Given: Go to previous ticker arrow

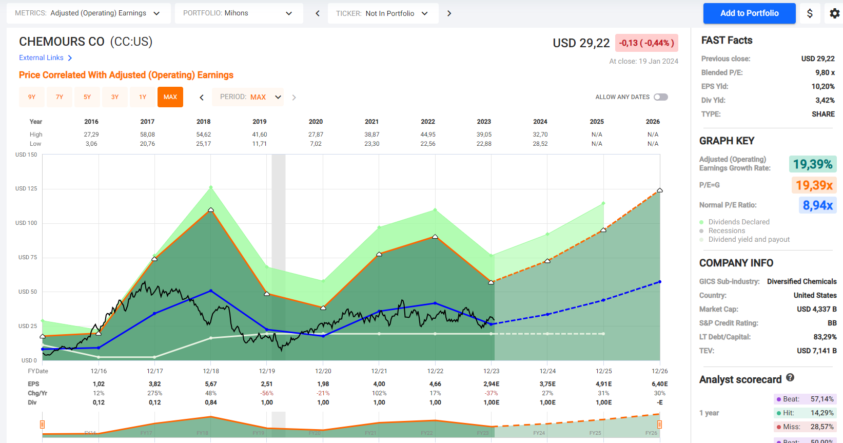Looking at the screenshot, I should 318,13.
